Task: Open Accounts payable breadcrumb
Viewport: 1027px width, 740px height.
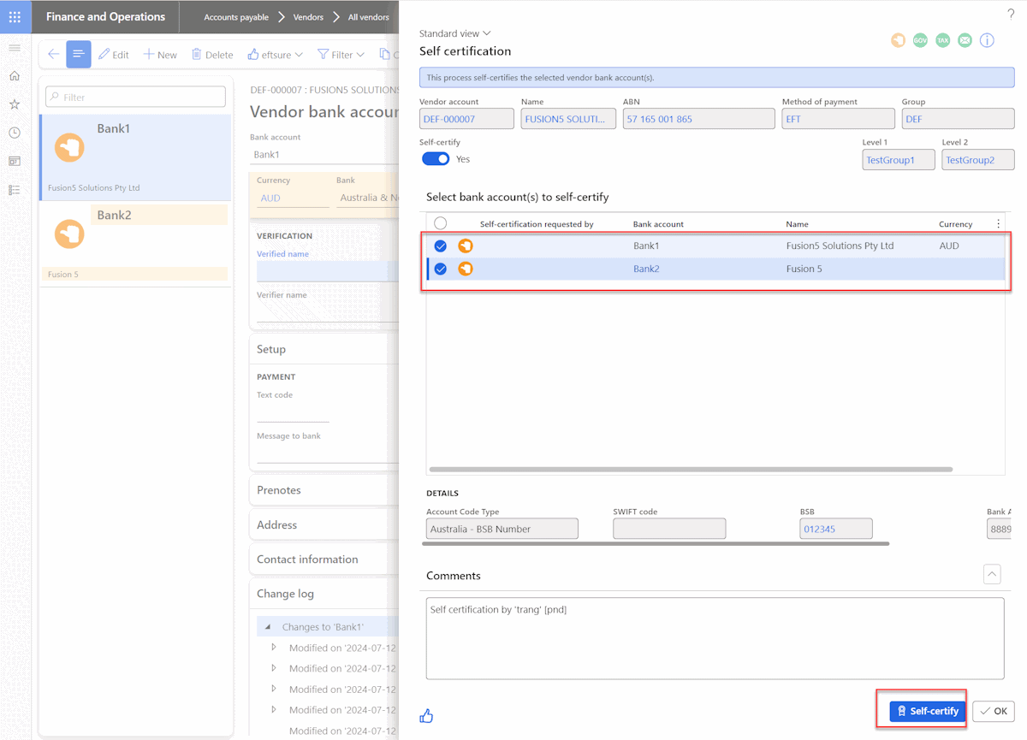Action: click(x=236, y=17)
